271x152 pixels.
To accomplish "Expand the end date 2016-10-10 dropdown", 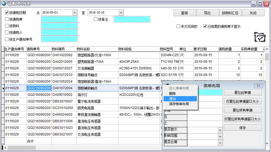I will coord(121,13).
